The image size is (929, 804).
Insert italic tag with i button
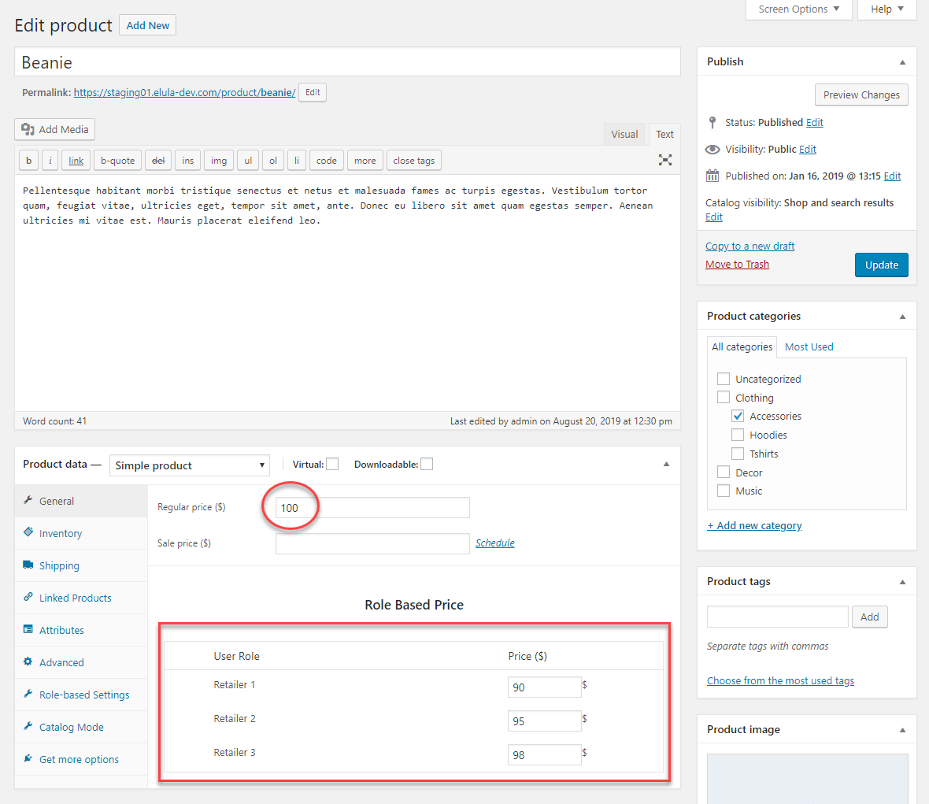pyautogui.click(x=50, y=161)
